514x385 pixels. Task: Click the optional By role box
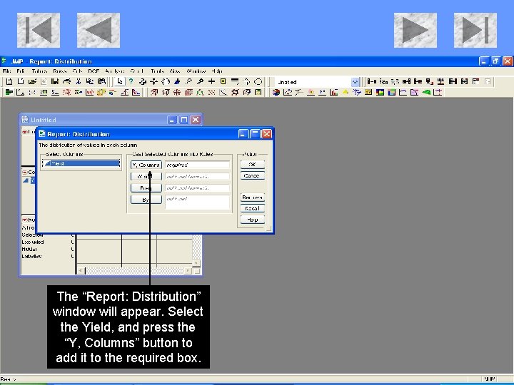tap(197, 202)
